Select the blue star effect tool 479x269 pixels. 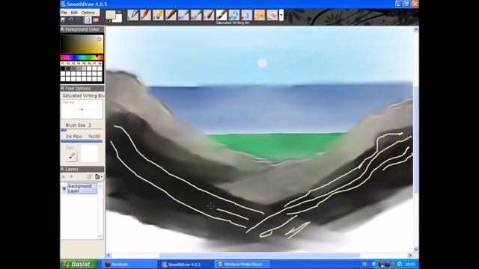click(234, 15)
